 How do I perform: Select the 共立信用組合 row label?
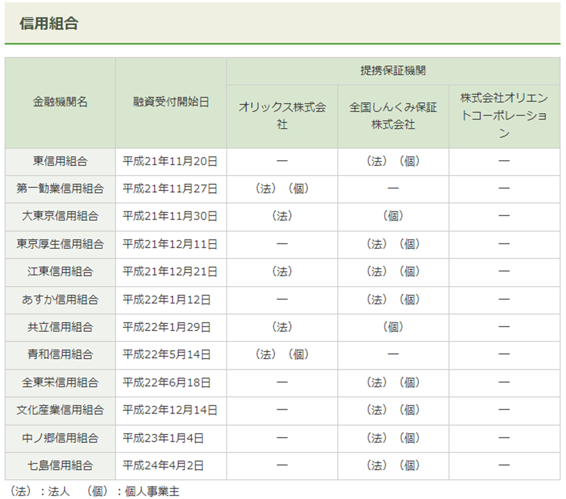[x=60, y=327]
